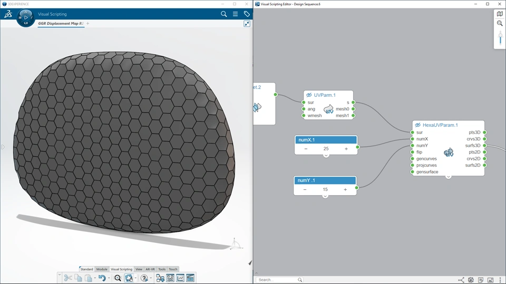Click the search magnifier in the editor search box
The width and height of the screenshot is (506, 284).
(300, 280)
